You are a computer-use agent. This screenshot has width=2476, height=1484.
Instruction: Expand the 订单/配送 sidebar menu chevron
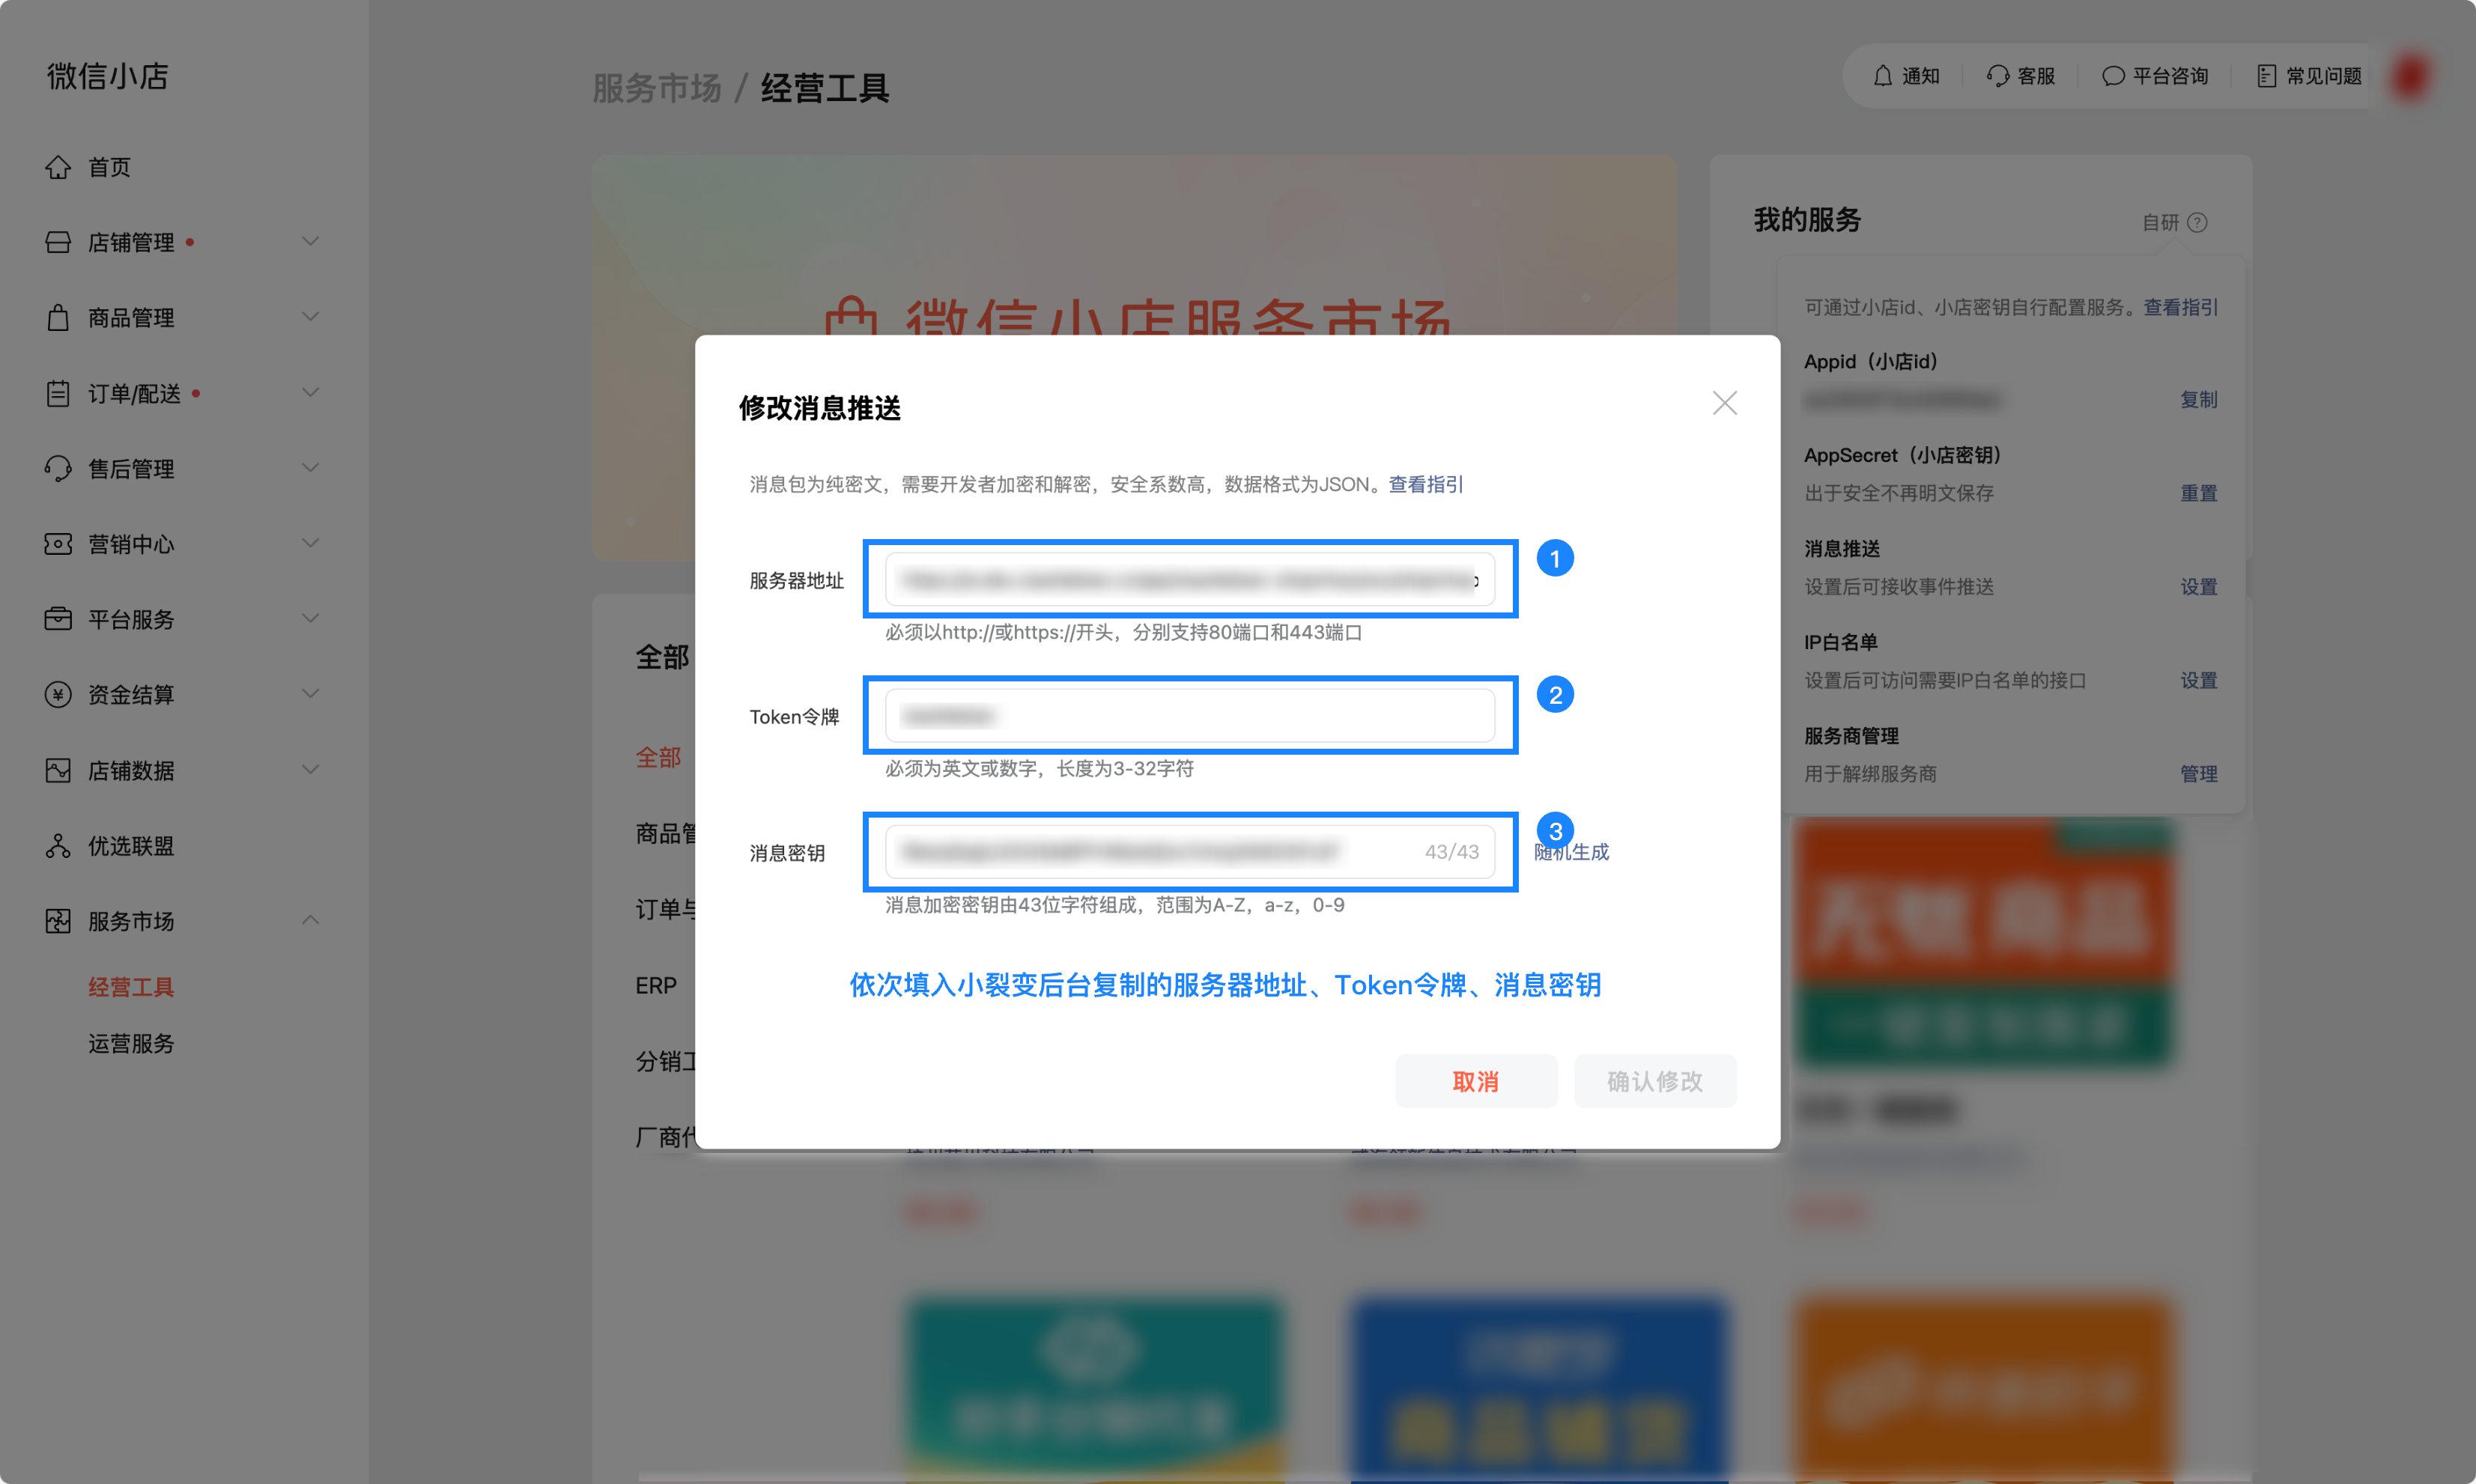coord(311,393)
